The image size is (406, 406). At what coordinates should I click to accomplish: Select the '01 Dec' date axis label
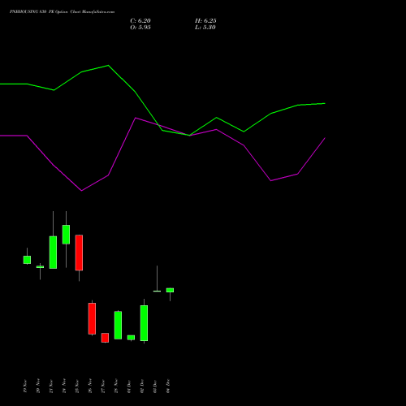tap(129, 386)
